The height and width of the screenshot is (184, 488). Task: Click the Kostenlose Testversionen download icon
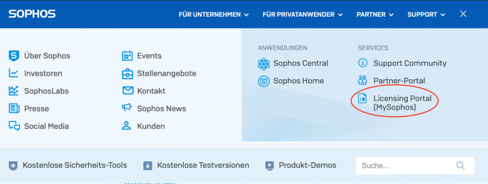click(x=148, y=166)
